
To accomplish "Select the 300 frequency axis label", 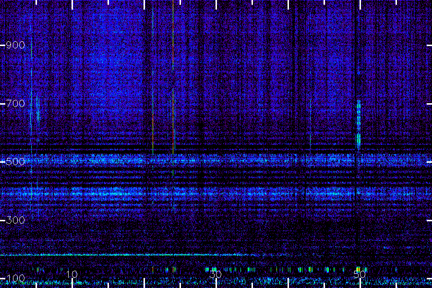I will click(x=15, y=220).
